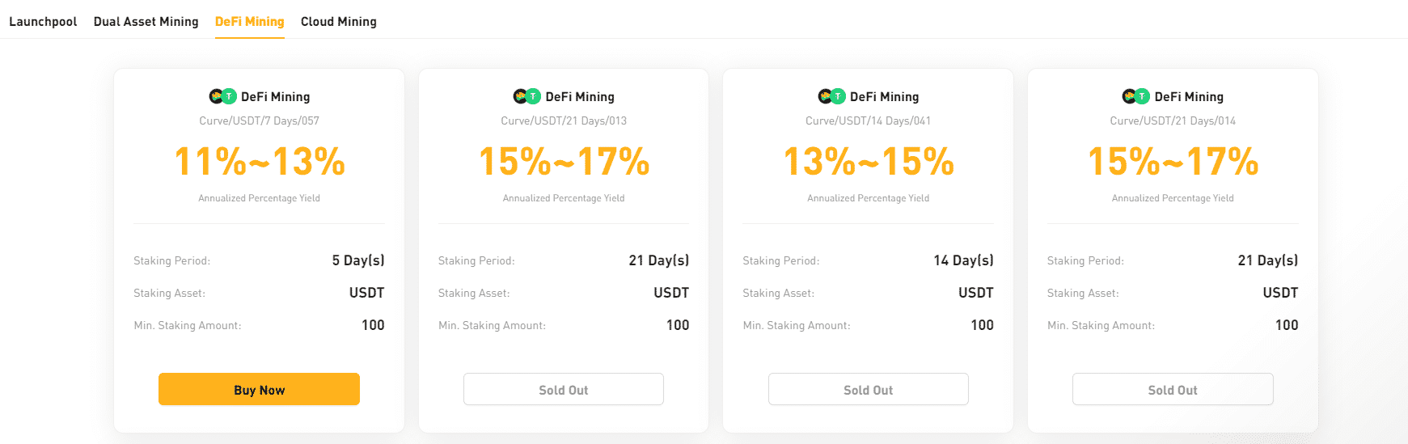
Task: Switch to Dual Asset Mining tab
Action: [146, 22]
